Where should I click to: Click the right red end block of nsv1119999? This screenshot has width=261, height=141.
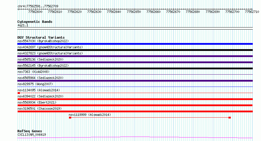230,118
